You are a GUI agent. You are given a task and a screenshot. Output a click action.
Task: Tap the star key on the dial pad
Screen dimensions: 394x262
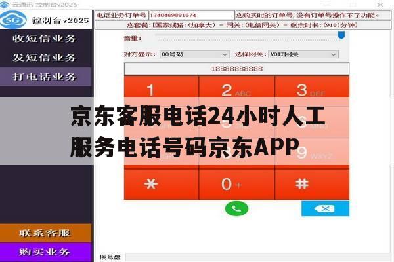pyautogui.click(x=162, y=184)
